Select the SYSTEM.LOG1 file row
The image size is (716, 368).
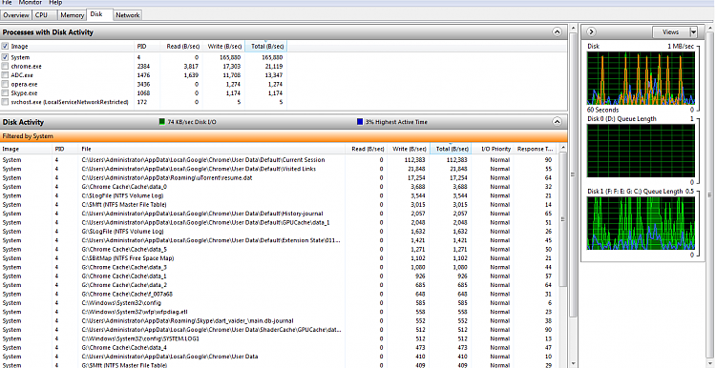pyautogui.click(x=279, y=338)
